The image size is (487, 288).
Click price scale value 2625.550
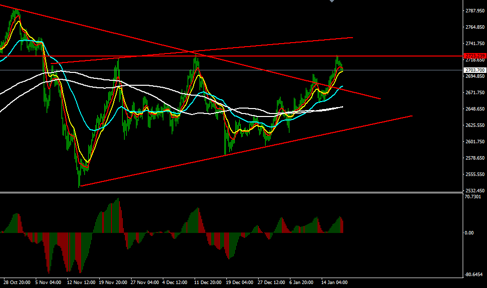click(475, 125)
